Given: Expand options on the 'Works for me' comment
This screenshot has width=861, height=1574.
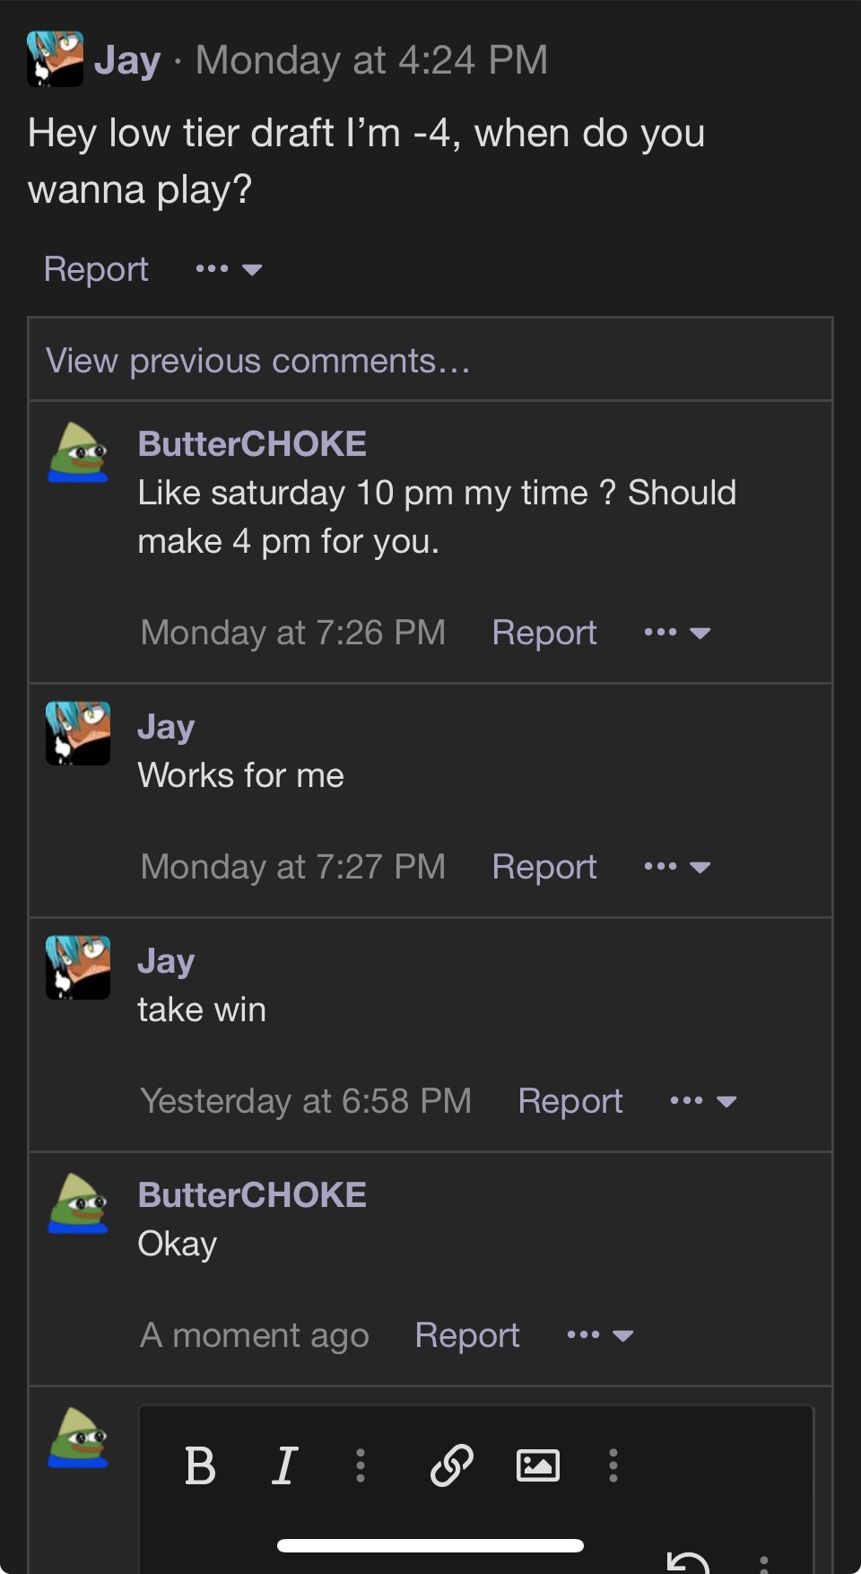Looking at the screenshot, I should [x=677, y=867].
